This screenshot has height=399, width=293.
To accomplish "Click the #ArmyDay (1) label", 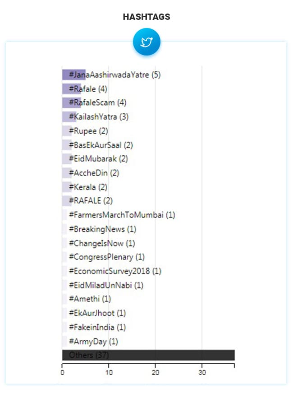I will click(93, 341).
